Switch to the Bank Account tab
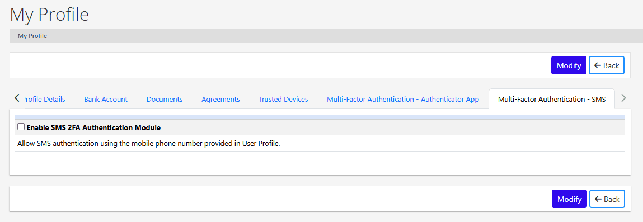The image size is (643, 222). (x=106, y=99)
